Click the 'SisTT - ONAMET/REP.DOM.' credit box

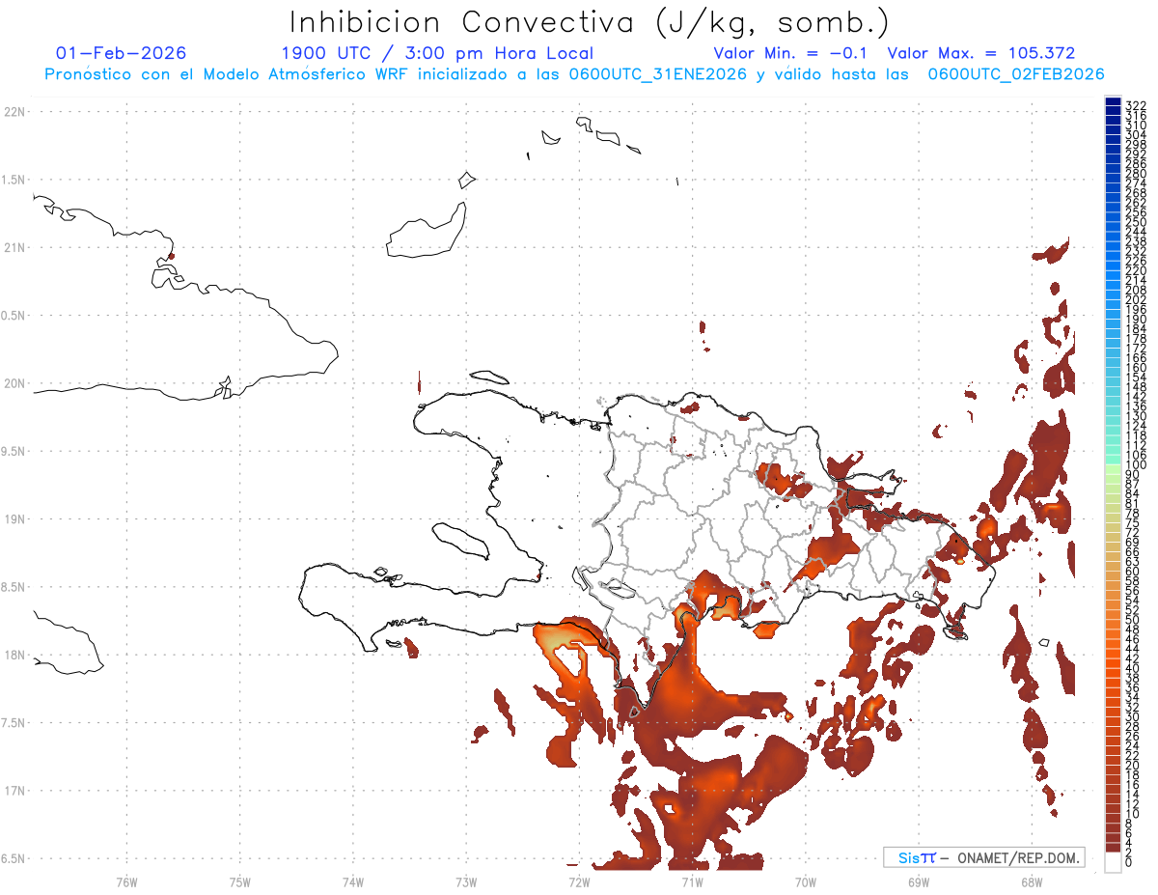click(983, 857)
